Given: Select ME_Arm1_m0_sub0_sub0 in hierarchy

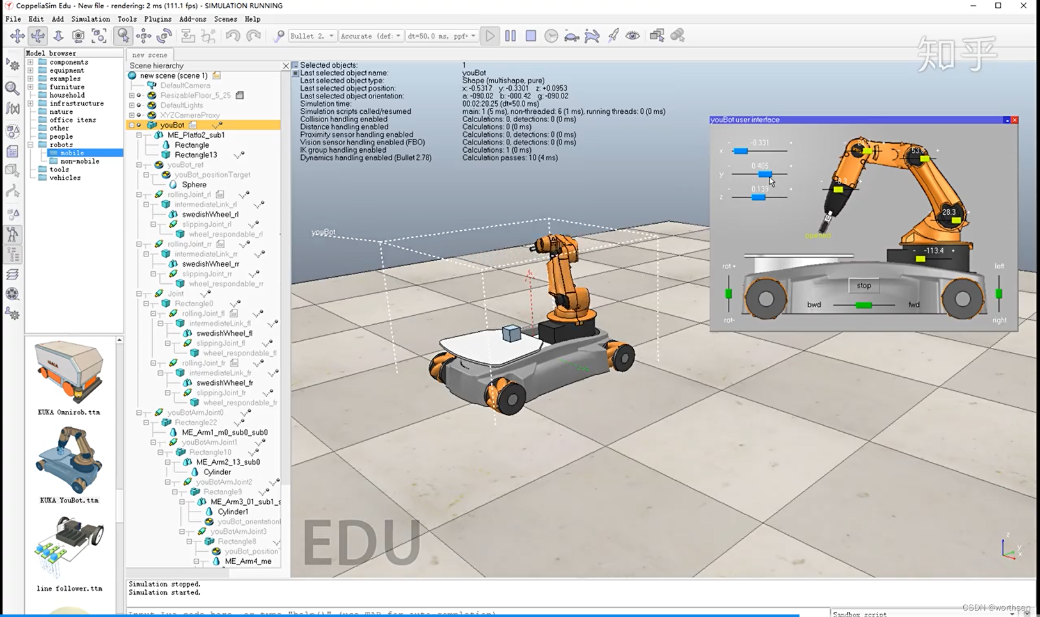Looking at the screenshot, I should [225, 432].
